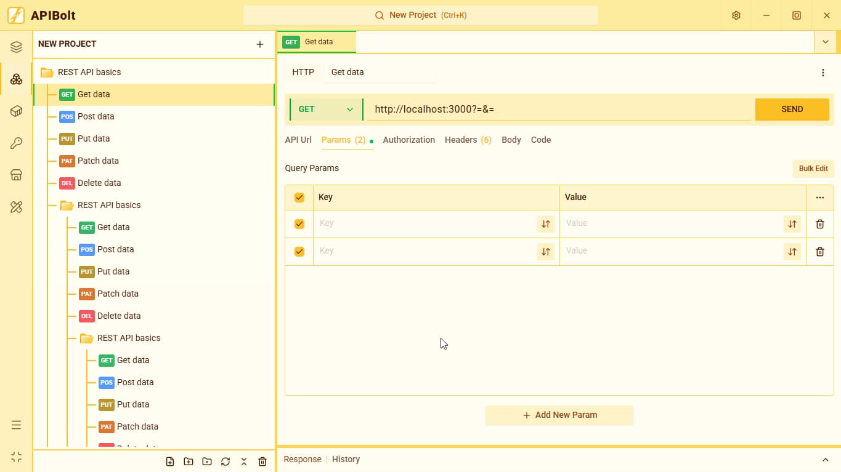The image size is (841, 472).
Task: Click the swap arrows icon in second Value field
Action: 792,252
